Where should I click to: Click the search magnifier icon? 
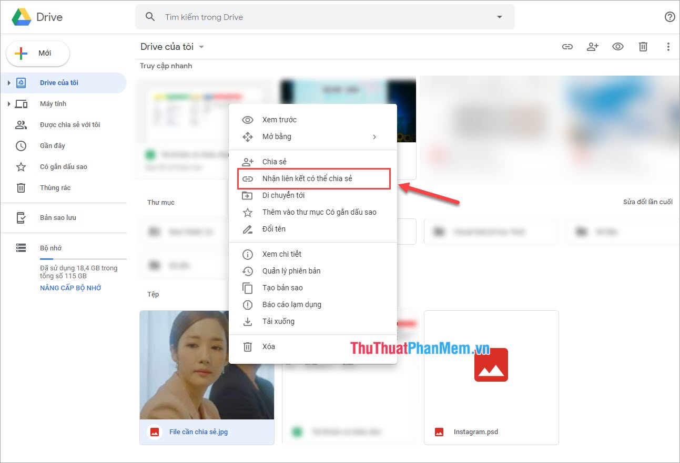point(150,17)
